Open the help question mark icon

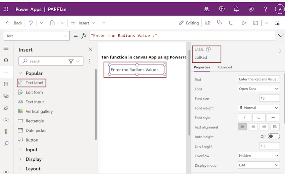(265, 9)
